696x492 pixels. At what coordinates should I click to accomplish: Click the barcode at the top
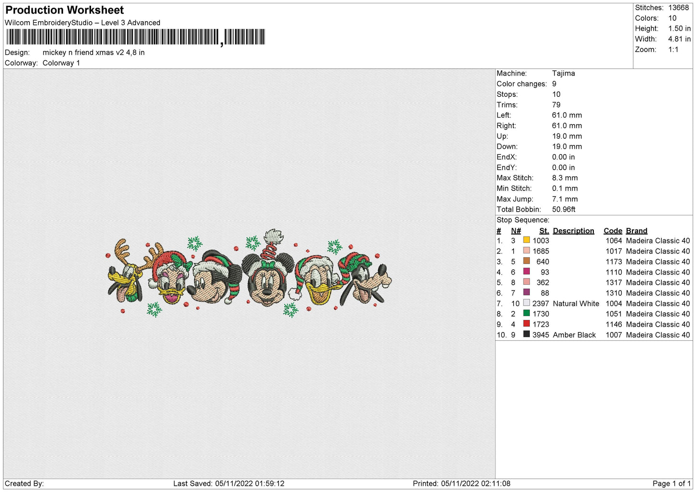pos(136,37)
